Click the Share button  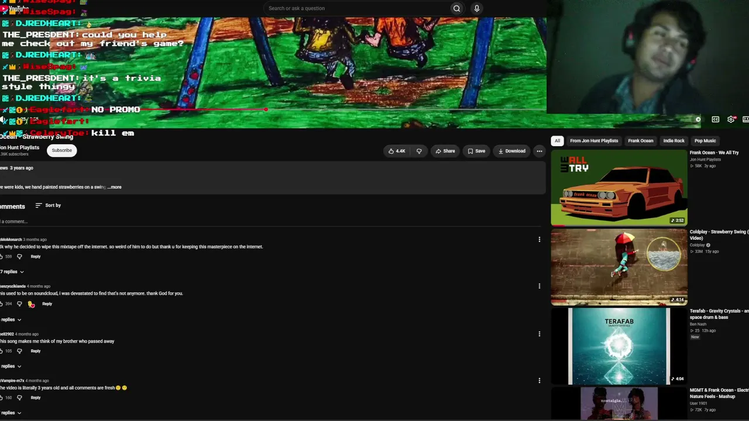pyautogui.click(x=445, y=151)
